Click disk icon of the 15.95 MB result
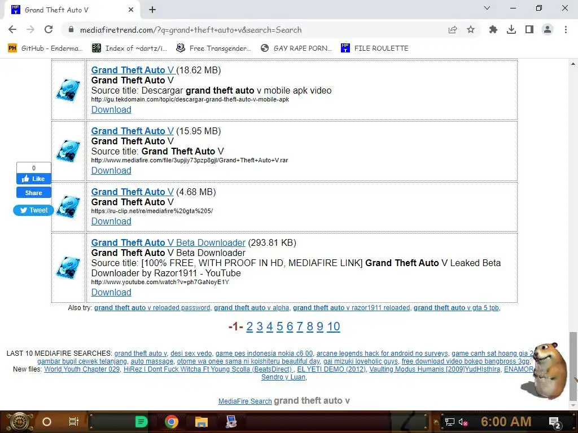 (68, 151)
